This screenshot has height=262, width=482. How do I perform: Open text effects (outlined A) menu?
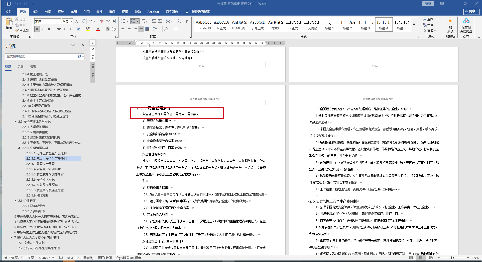[x=79, y=29]
